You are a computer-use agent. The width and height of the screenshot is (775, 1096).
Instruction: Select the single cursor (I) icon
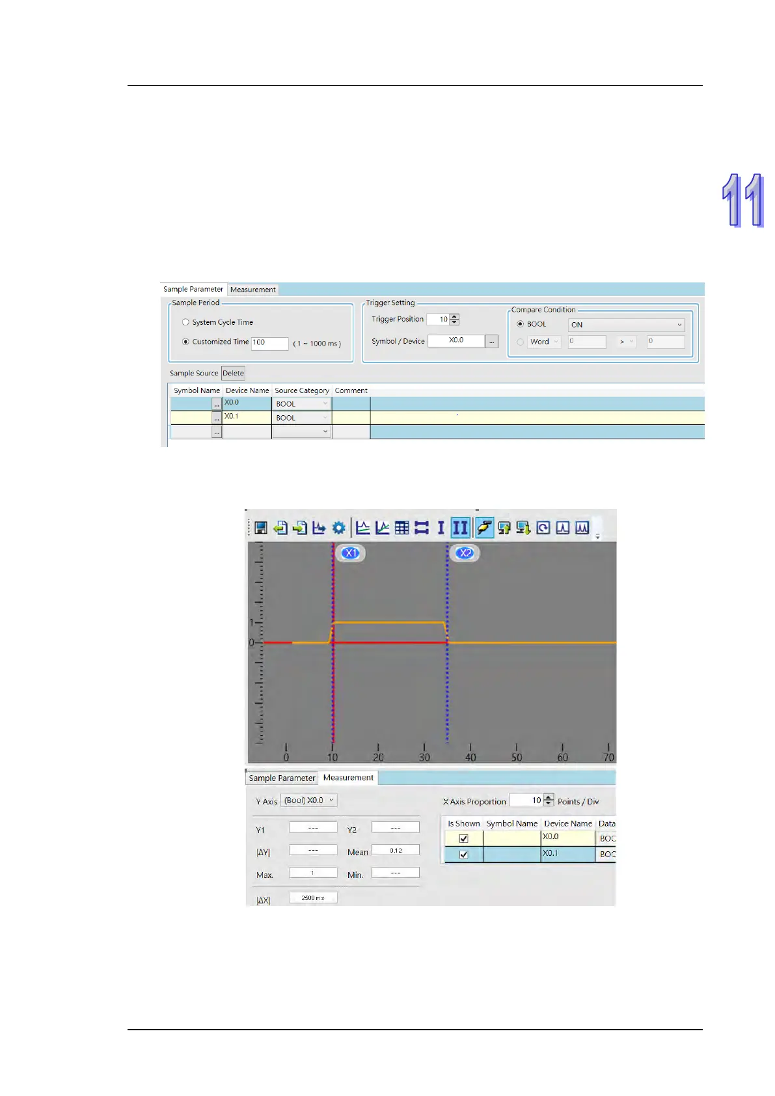tap(441, 528)
